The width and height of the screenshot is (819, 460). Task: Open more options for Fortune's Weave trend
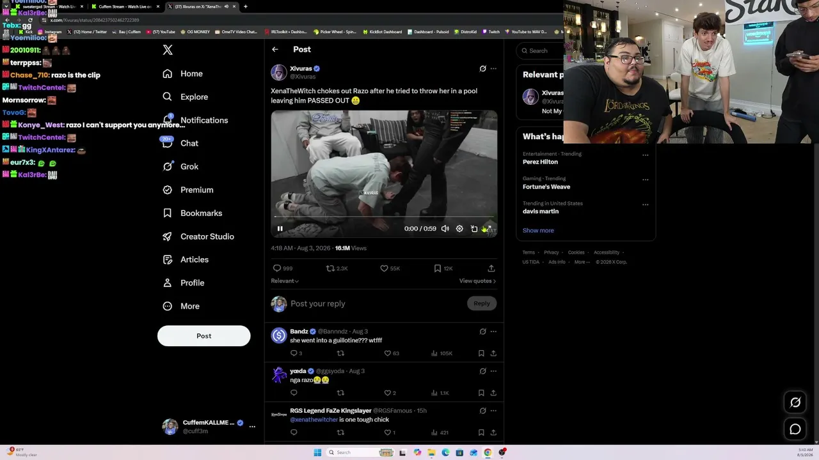pos(645,180)
